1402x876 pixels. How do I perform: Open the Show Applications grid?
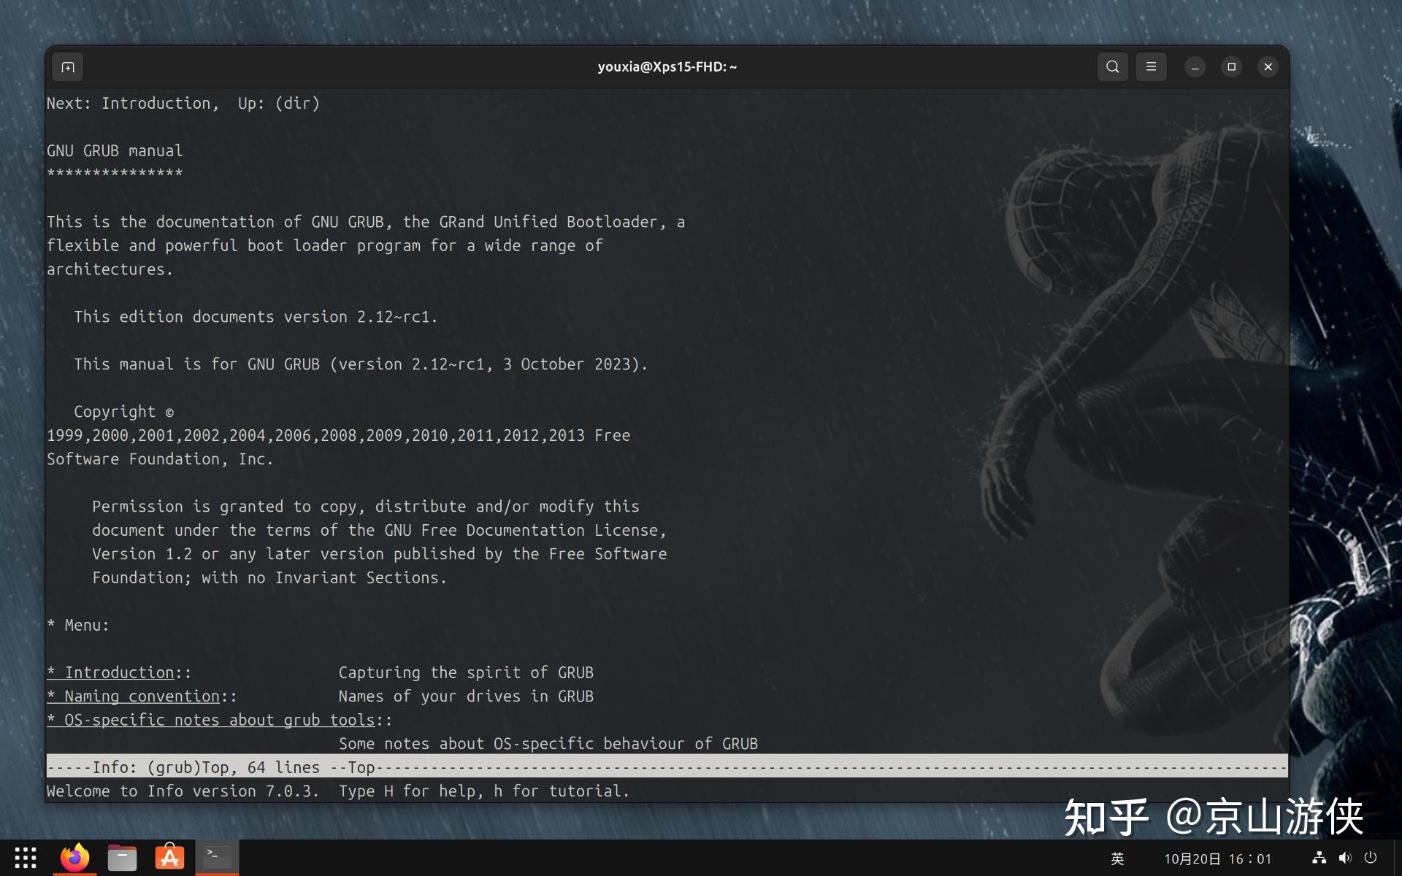(26, 857)
